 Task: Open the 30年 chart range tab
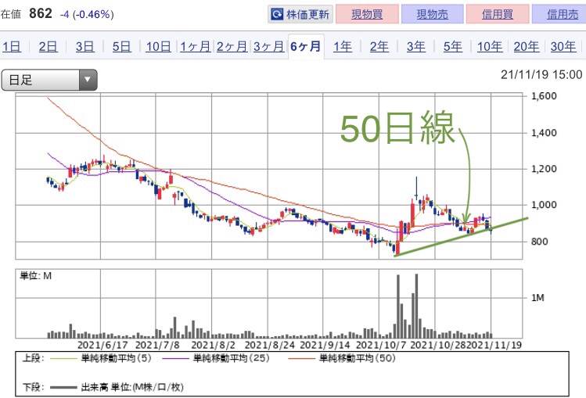(563, 46)
